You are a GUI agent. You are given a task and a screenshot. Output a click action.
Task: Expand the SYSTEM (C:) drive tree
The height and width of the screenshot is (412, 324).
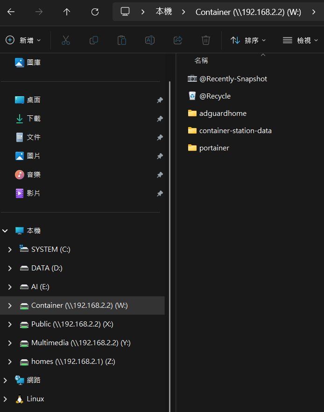tap(10, 249)
